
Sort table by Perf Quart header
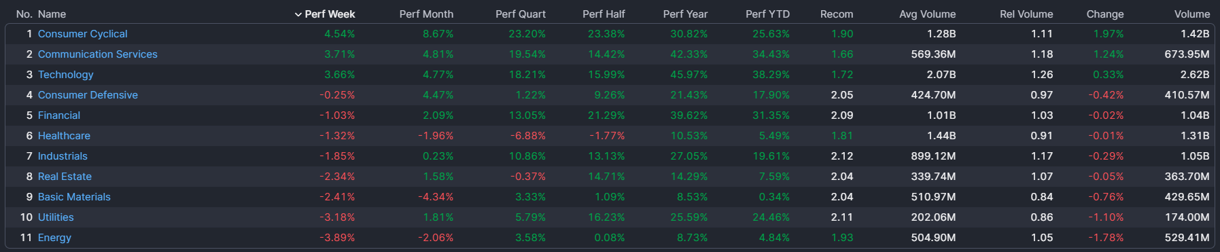pos(520,14)
